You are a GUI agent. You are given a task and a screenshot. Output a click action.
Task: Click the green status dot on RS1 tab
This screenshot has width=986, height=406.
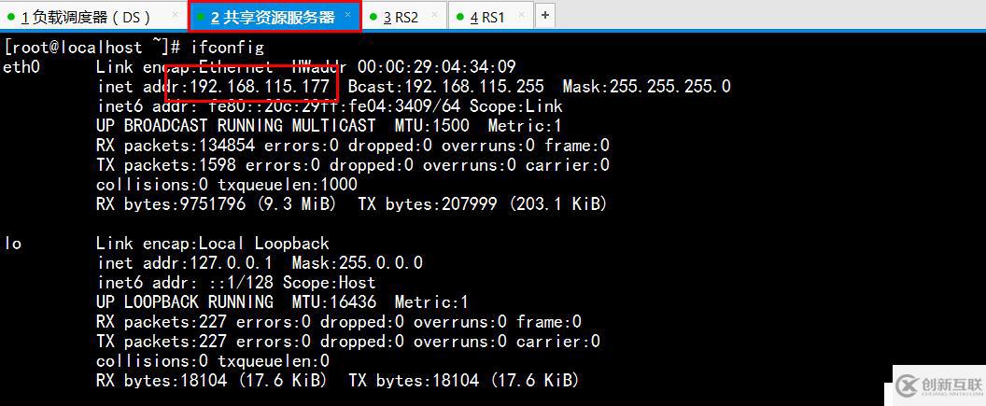[460, 17]
